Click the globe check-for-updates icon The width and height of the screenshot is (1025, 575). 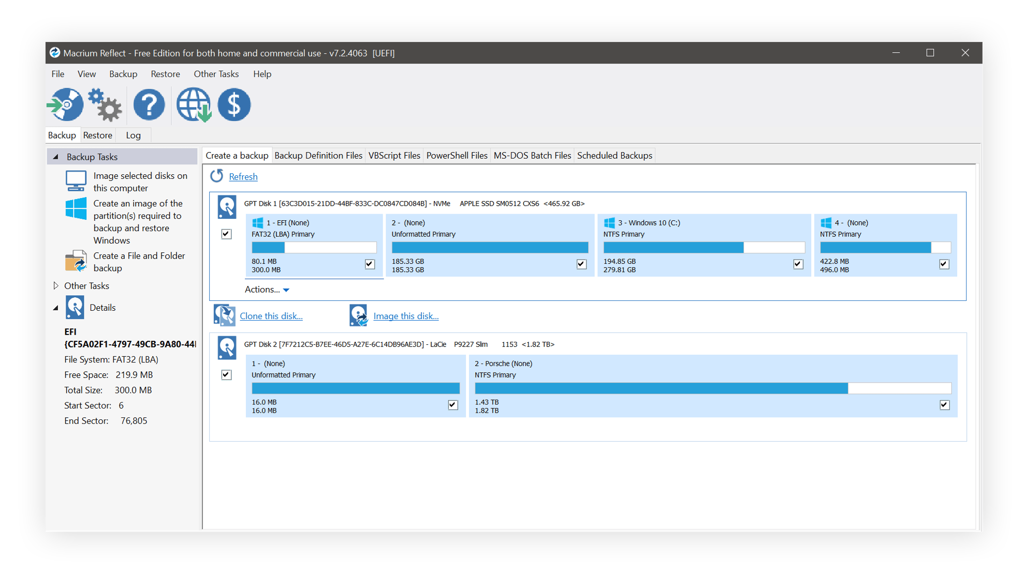tap(193, 104)
